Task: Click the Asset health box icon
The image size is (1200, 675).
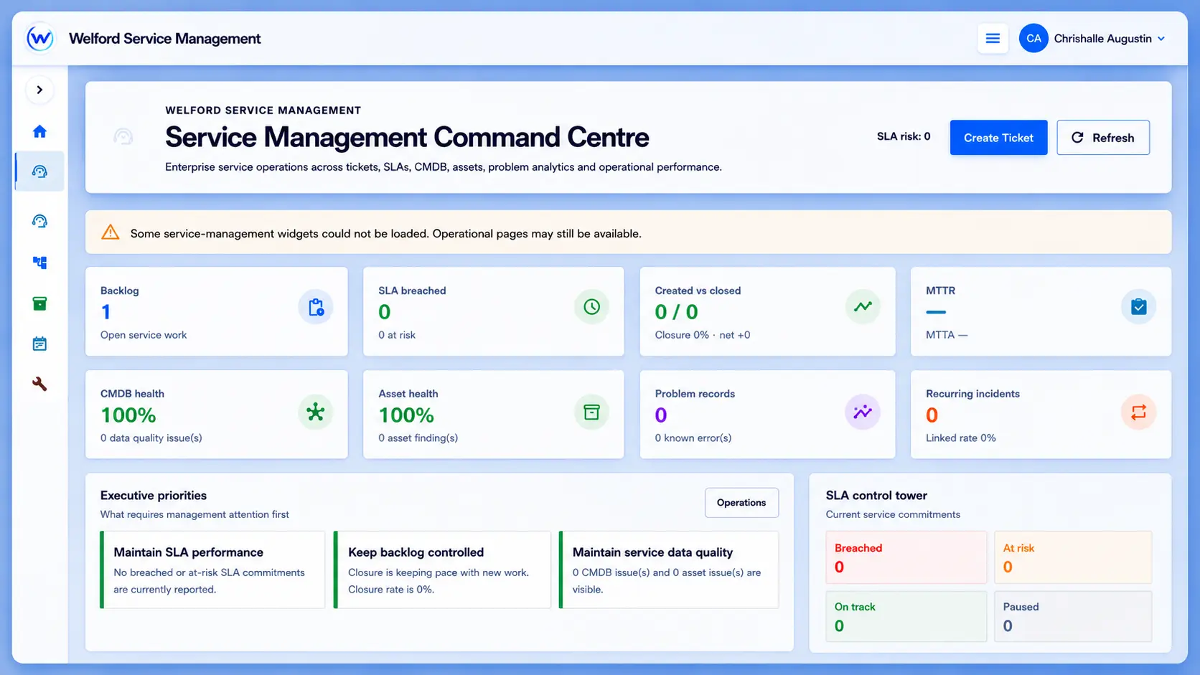Action: point(591,412)
